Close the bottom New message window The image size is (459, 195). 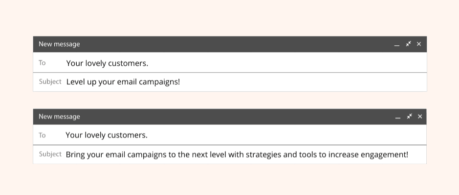coord(420,117)
